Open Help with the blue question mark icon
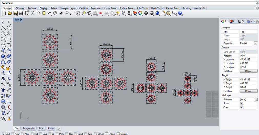259x135 pixels. [180, 13]
